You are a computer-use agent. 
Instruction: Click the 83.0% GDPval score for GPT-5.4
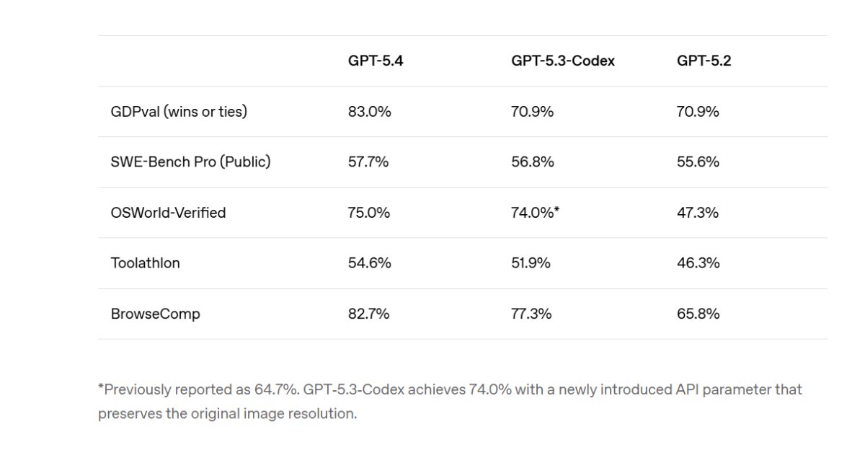(x=370, y=112)
